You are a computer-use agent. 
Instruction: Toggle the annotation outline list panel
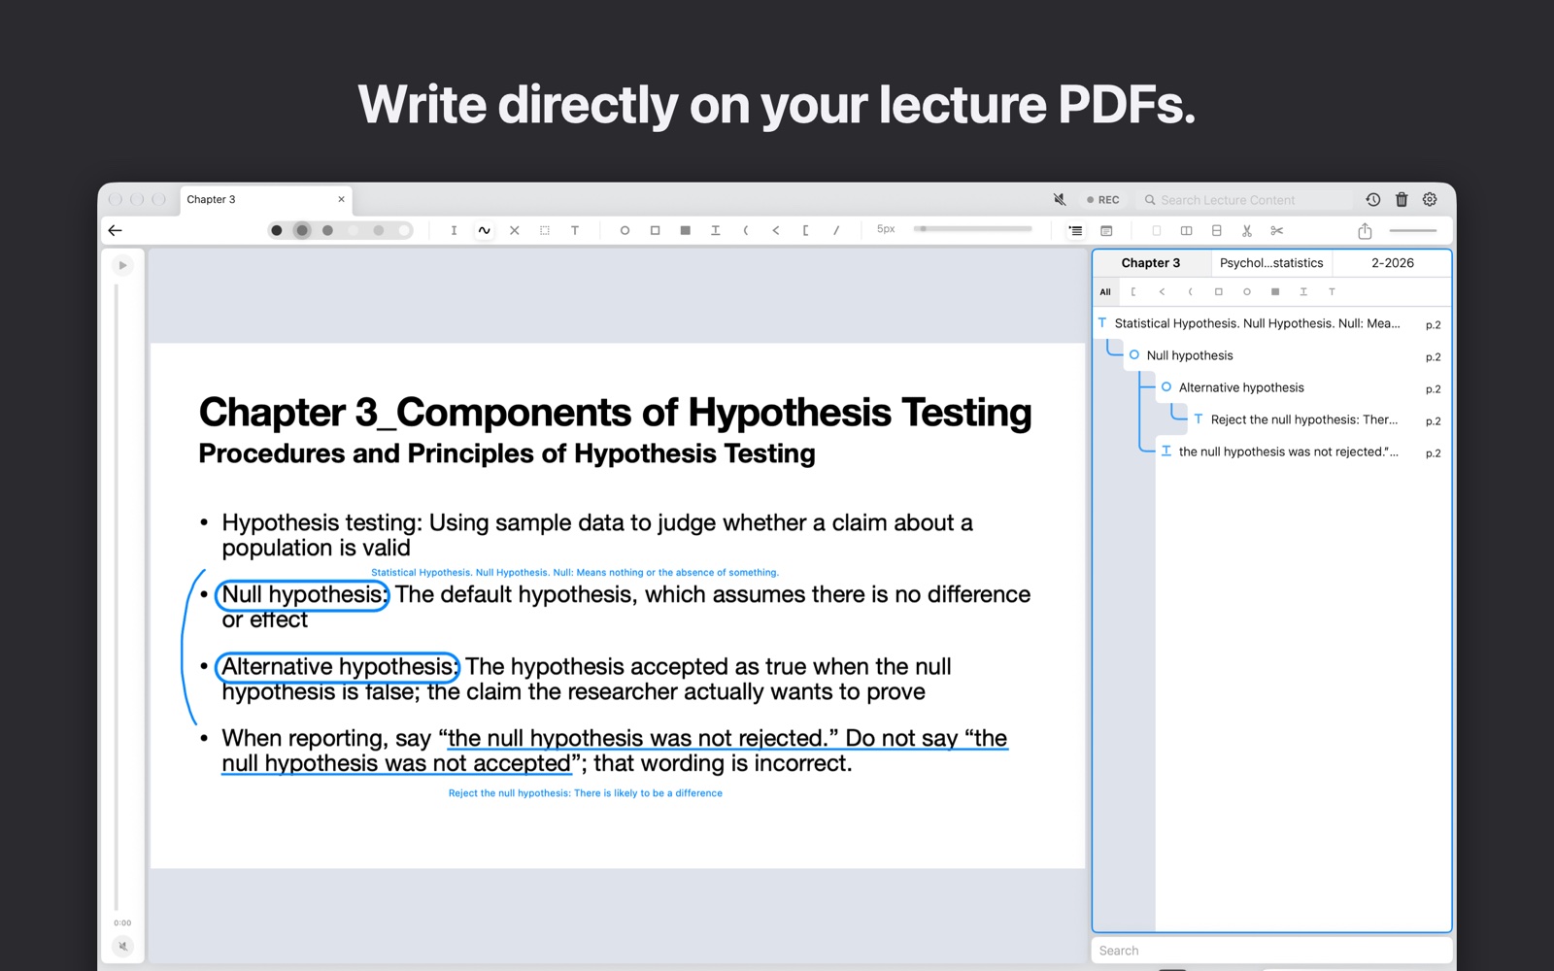[1075, 231]
